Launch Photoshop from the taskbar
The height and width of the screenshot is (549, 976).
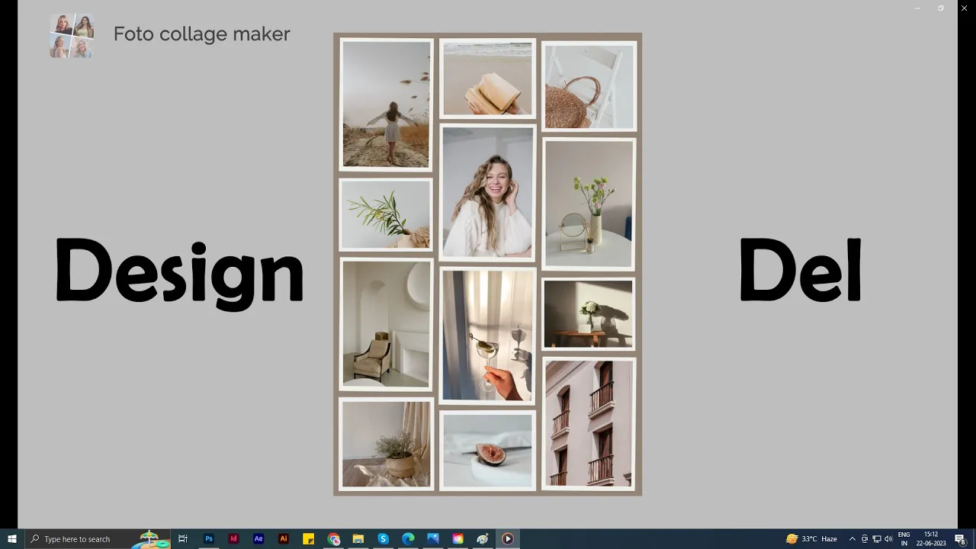(x=208, y=538)
